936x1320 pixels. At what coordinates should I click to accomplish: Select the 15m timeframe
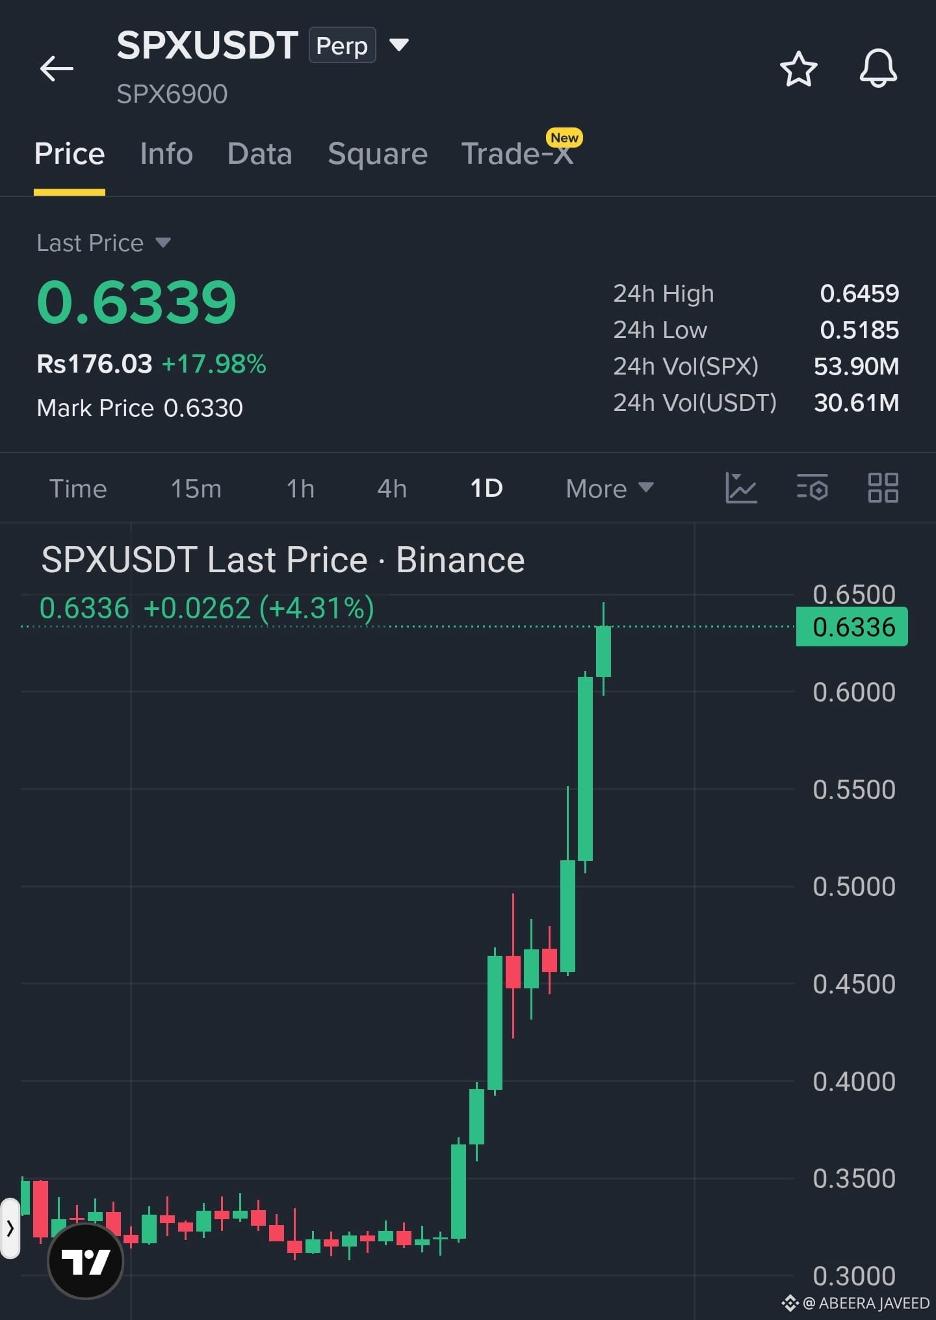[x=196, y=488]
